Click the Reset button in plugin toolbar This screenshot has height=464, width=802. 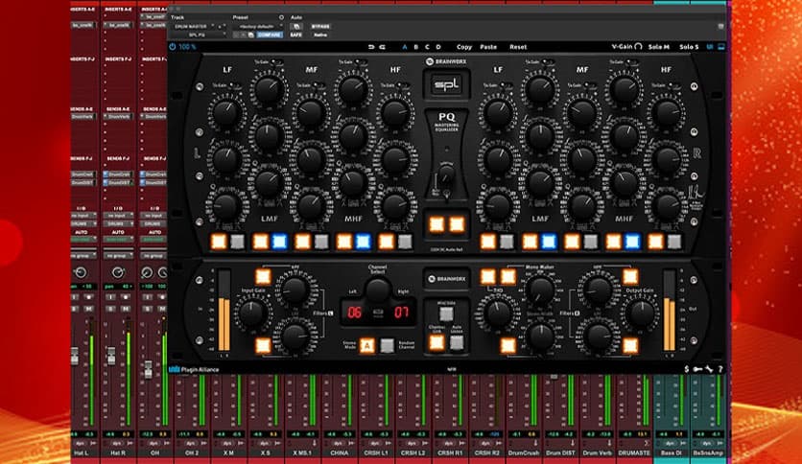tap(518, 47)
